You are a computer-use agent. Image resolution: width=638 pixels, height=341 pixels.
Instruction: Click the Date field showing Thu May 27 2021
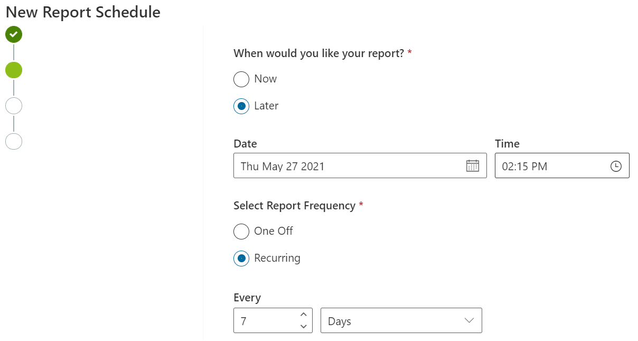tap(349, 166)
